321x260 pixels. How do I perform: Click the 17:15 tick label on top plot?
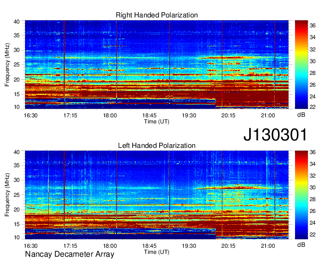click(70, 115)
